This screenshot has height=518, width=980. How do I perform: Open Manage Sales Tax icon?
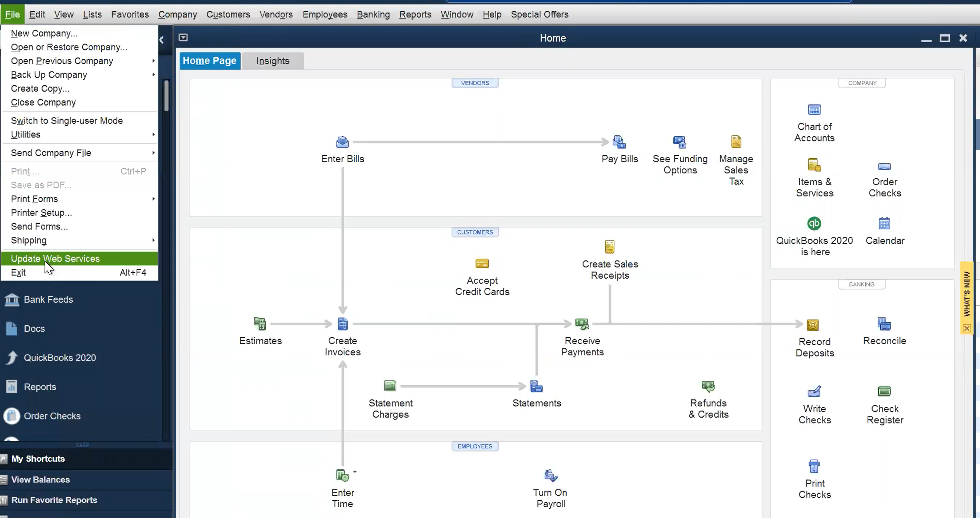[x=736, y=142]
